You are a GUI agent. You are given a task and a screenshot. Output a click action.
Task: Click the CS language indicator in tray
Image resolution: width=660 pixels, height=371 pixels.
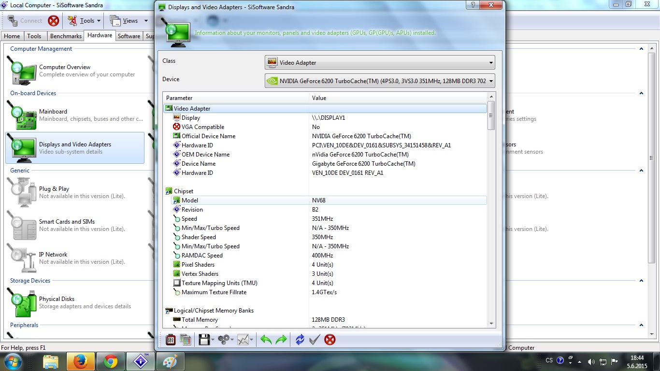click(x=549, y=361)
